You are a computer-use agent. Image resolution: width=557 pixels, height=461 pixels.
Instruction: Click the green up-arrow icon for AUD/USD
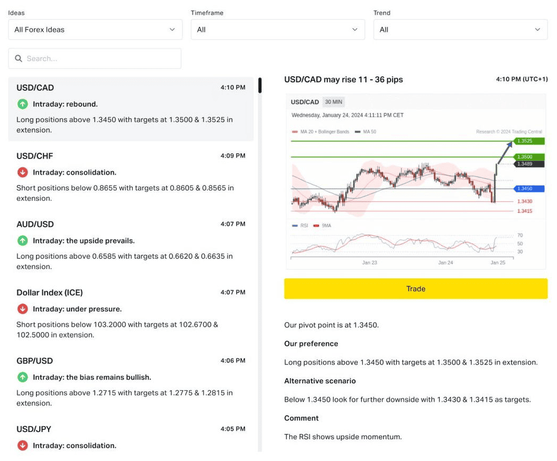coord(23,241)
